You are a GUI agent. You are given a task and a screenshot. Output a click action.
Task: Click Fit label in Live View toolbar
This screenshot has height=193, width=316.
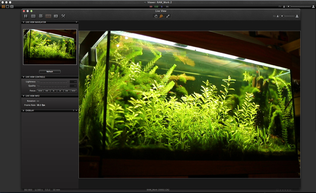(274, 16)
